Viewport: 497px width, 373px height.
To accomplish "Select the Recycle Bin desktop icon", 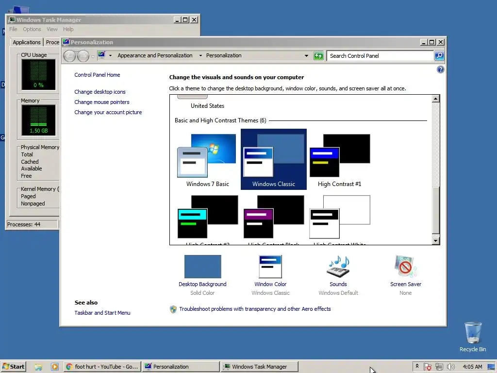I will (x=473, y=337).
